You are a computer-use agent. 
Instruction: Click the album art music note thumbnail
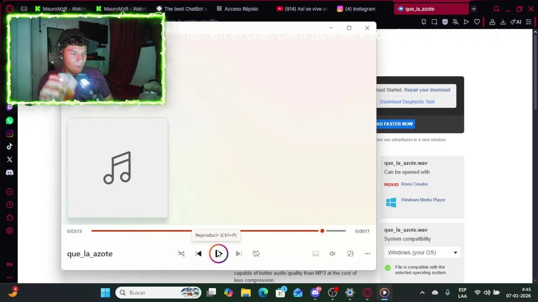click(x=118, y=168)
